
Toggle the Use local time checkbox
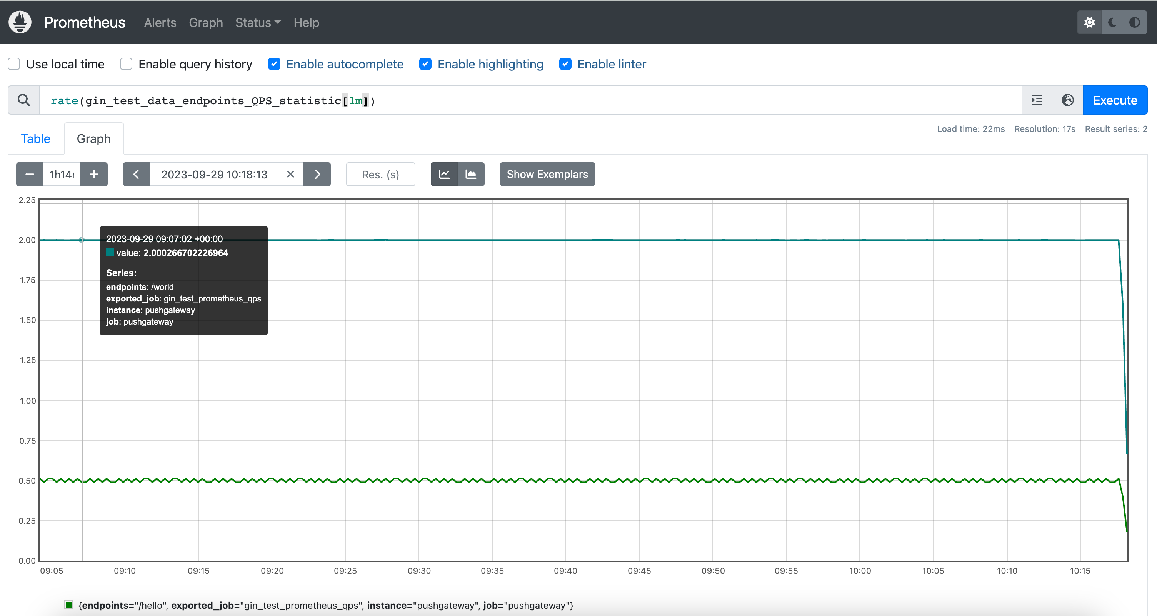pyautogui.click(x=14, y=64)
